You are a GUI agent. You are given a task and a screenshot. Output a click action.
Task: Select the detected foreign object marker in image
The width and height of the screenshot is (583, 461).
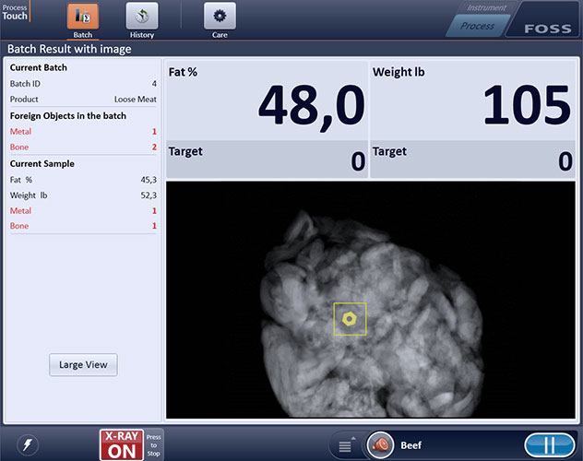point(350,319)
